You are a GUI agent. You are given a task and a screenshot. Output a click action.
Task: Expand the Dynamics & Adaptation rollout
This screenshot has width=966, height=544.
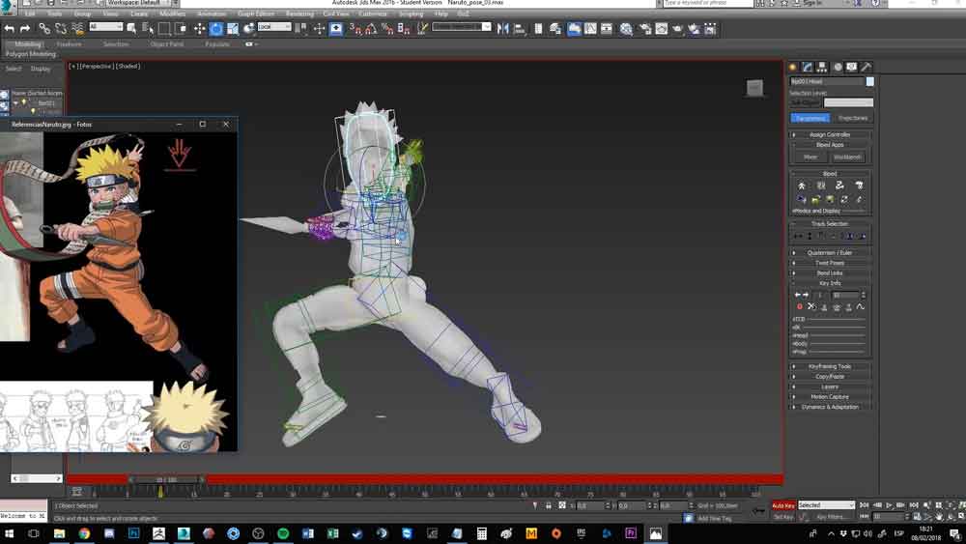[830, 407]
